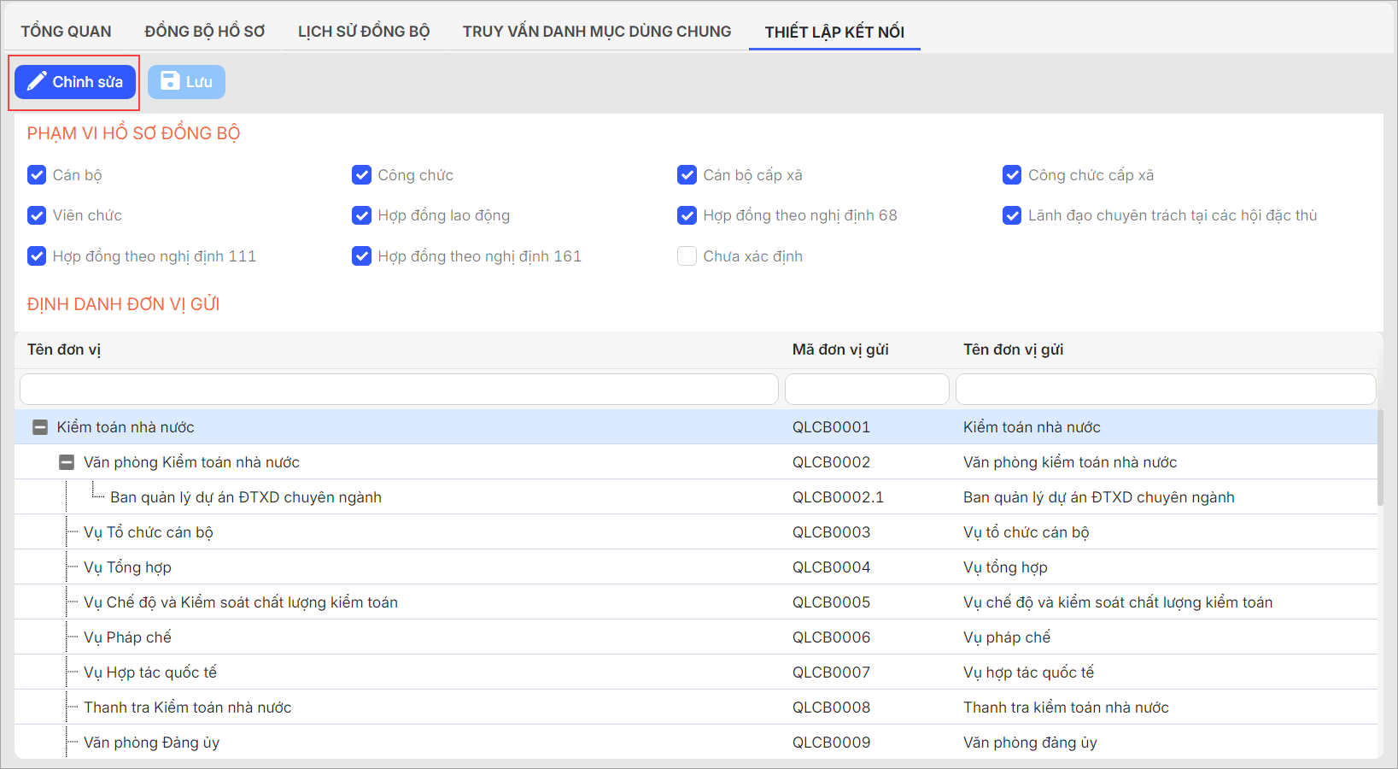Switch to Đồng bộ hồ sơ tab
The image size is (1398, 769).
pyautogui.click(x=205, y=32)
